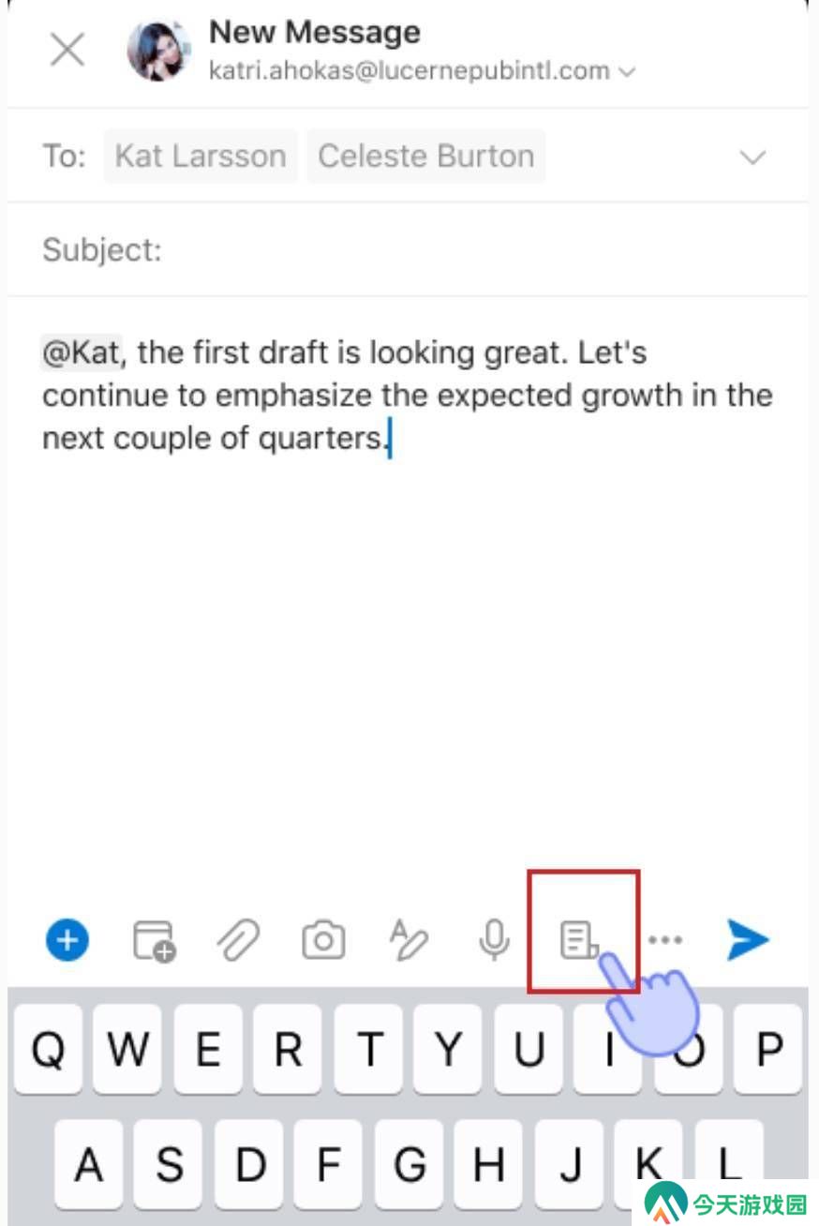Start dictation with microphone icon
Screen dimensions: 819x1226
pyautogui.click(x=494, y=940)
